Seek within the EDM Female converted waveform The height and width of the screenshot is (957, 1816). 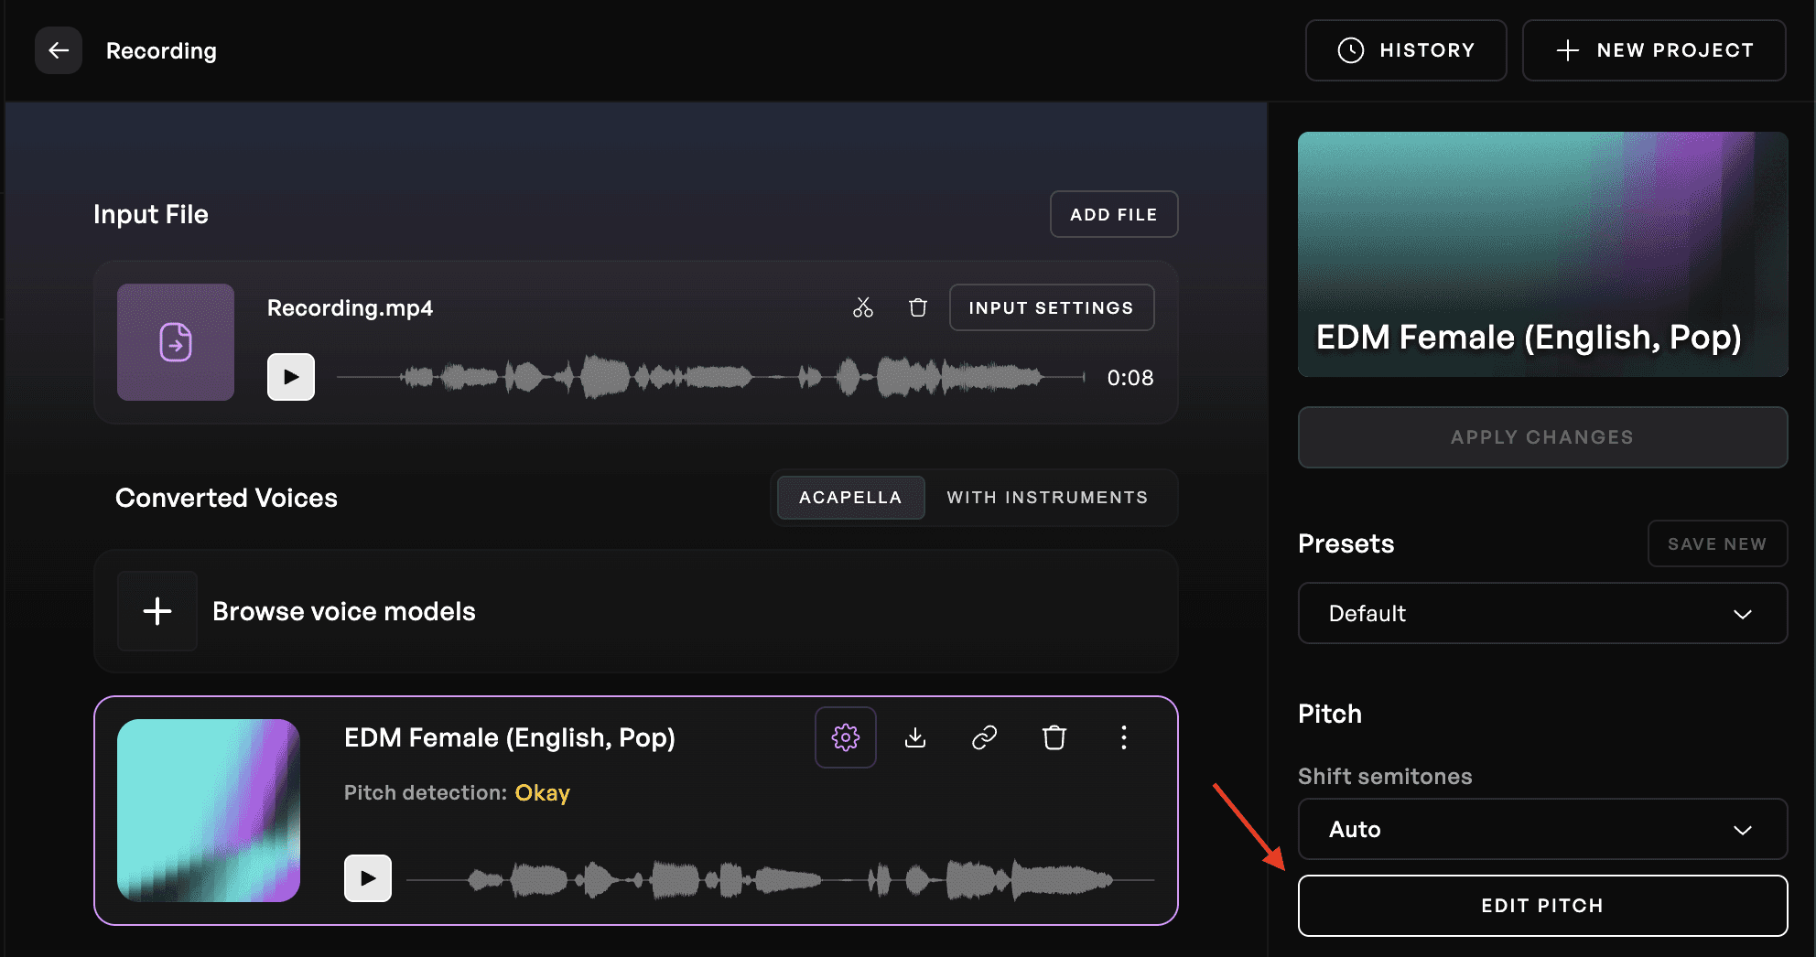coord(781,879)
